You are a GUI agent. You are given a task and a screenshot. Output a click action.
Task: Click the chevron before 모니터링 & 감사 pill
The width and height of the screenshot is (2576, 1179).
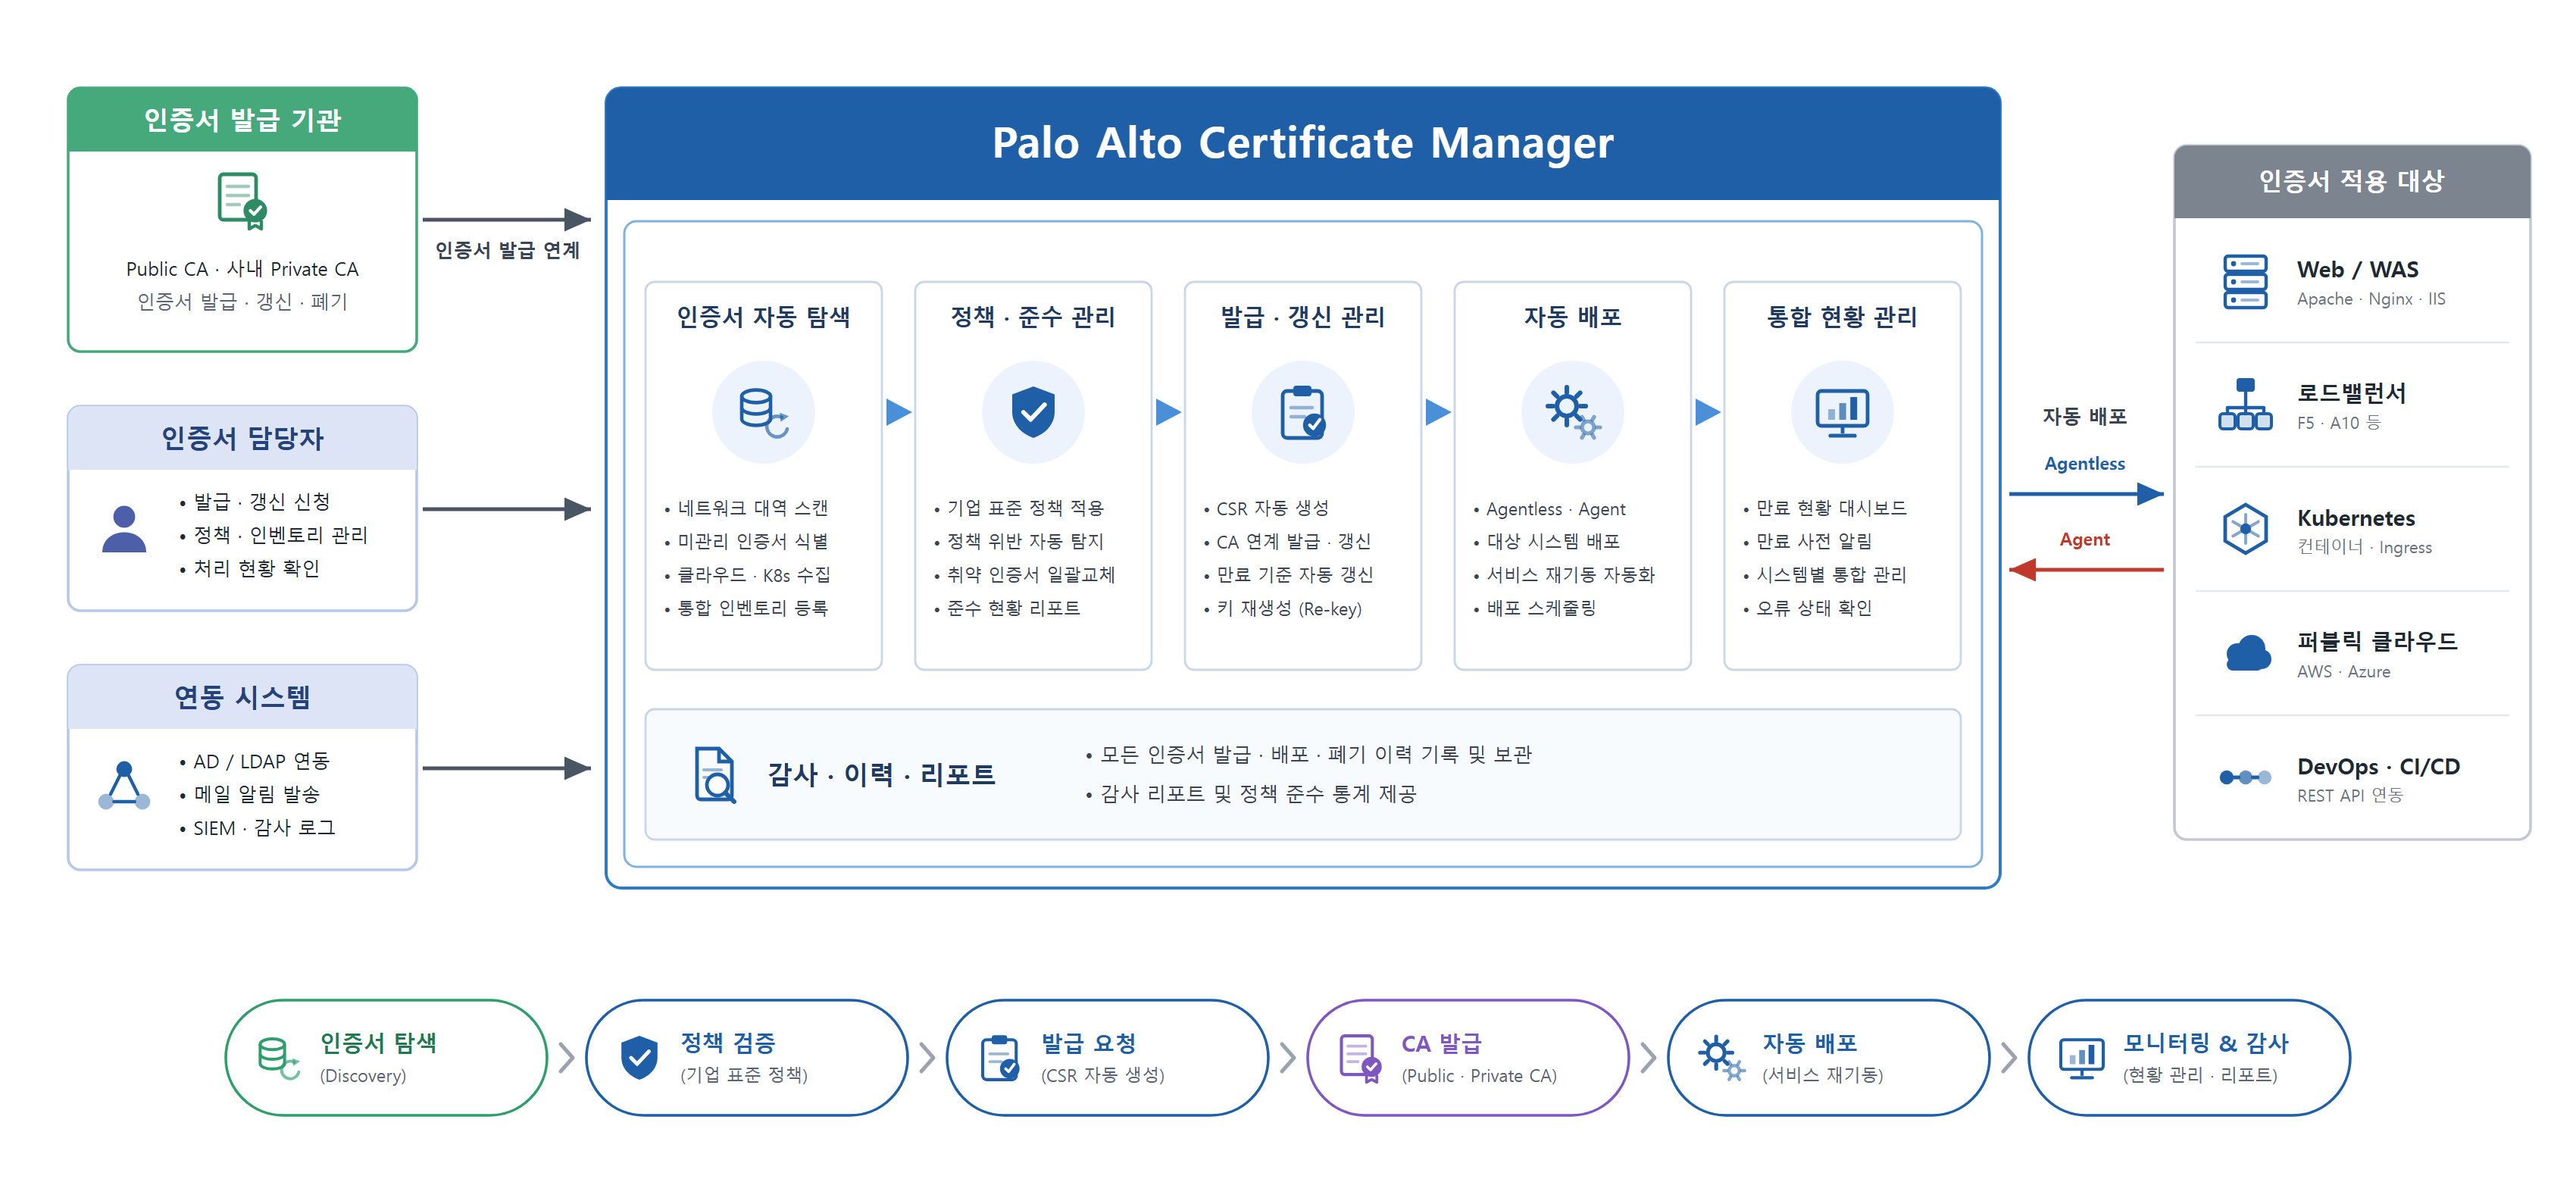pos(2009,1058)
